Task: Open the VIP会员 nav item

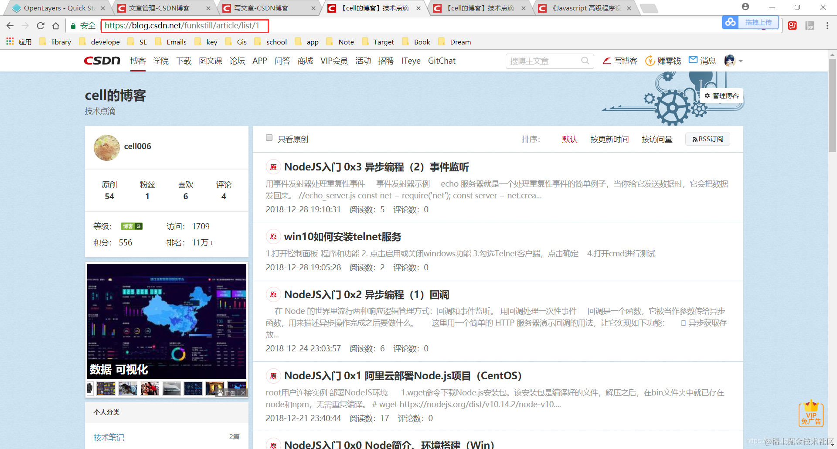Action: click(x=334, y=61)
